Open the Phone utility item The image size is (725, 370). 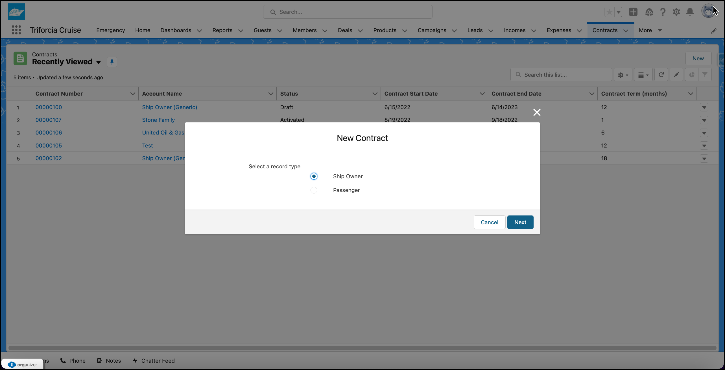point(73,361)
